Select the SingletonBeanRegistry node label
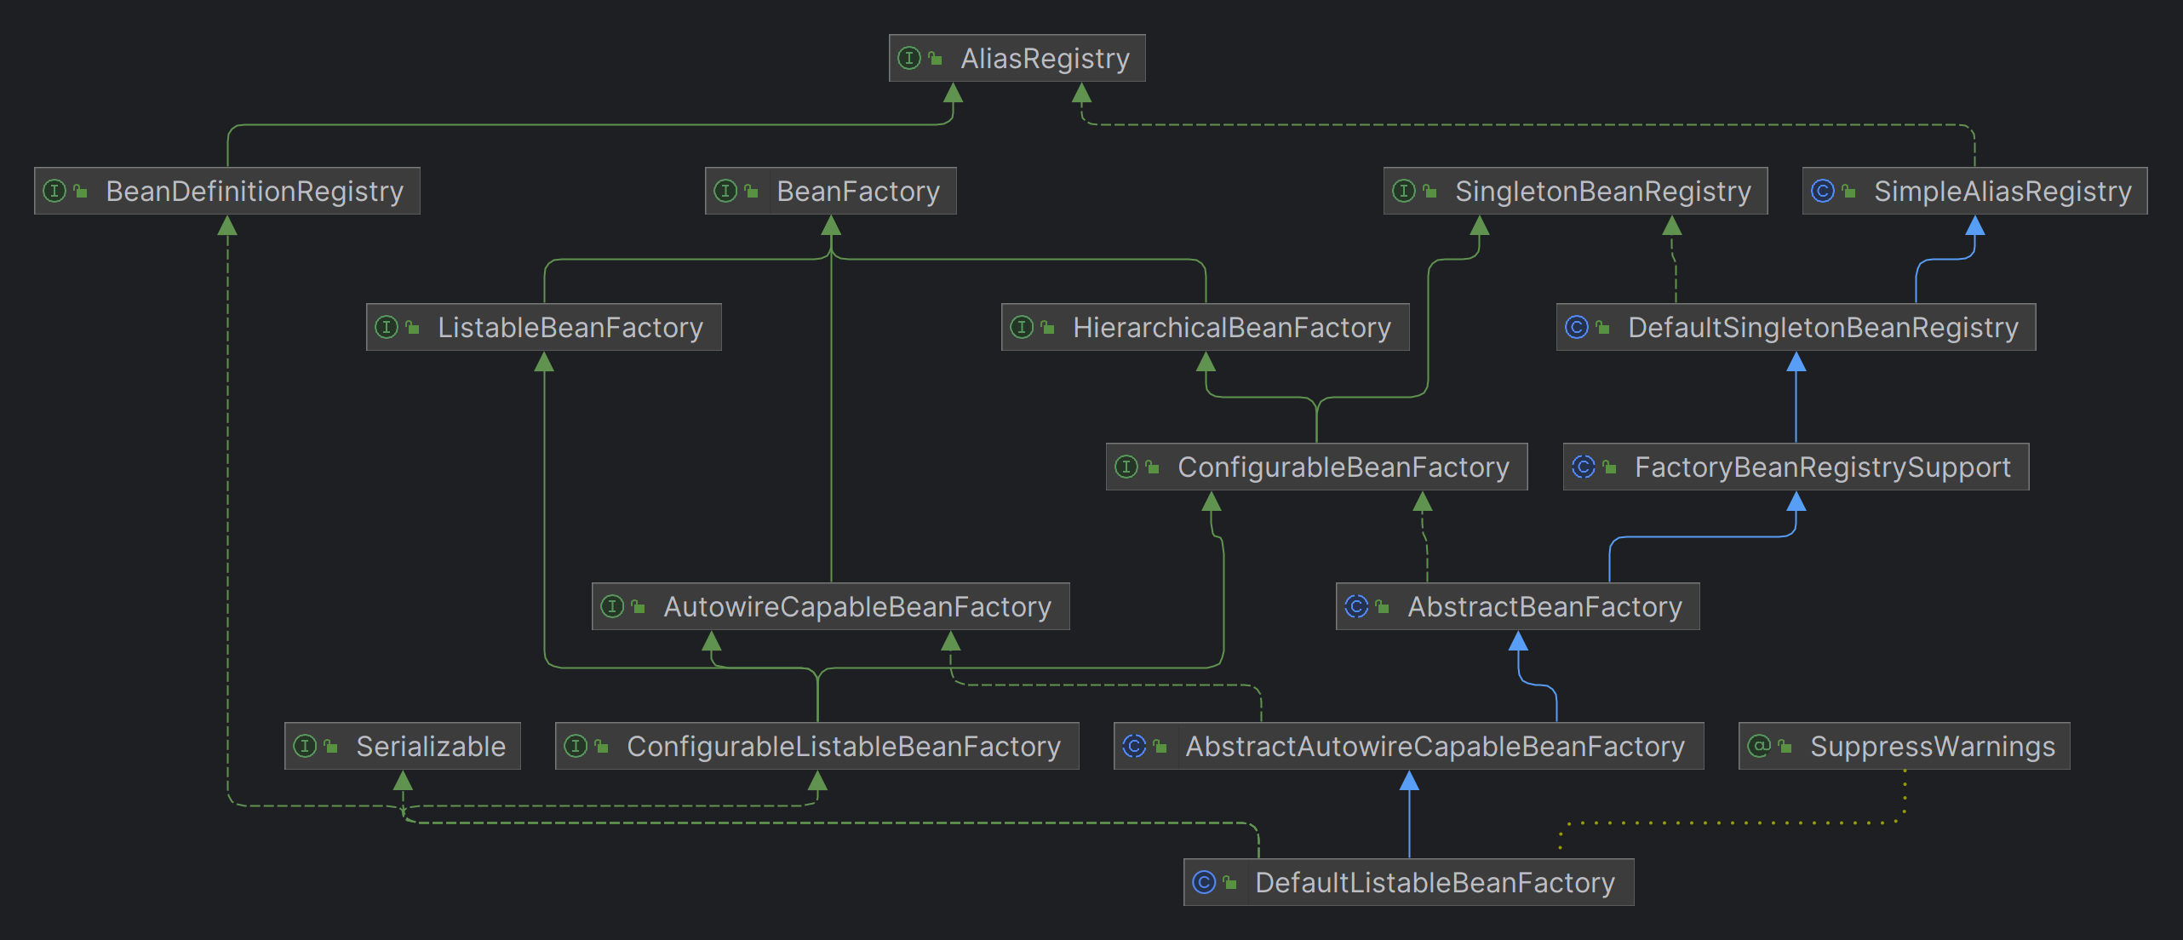 [1603, 192]
